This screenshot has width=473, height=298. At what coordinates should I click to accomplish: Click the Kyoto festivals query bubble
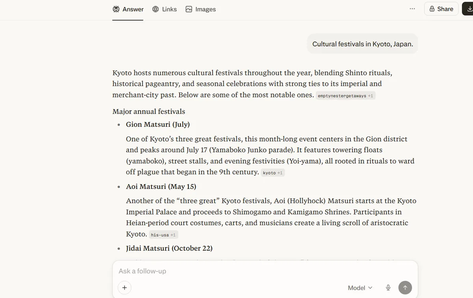point(362,44)
